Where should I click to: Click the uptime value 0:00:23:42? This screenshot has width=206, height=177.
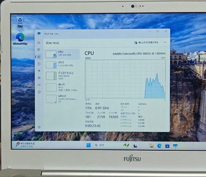tap(93, 126)
